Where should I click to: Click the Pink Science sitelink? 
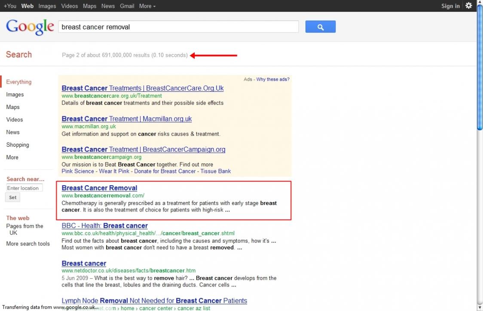pos(78,171)
